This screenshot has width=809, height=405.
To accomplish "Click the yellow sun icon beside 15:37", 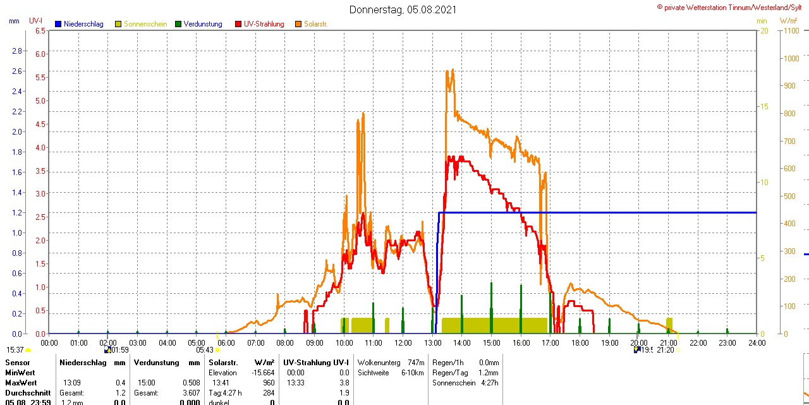I will coord(28,350).
